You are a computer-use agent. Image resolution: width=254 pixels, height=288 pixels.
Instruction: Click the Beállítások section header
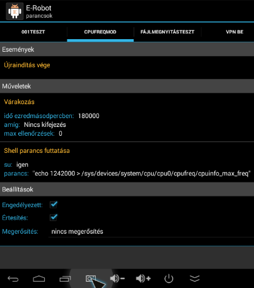click(127, 189)
